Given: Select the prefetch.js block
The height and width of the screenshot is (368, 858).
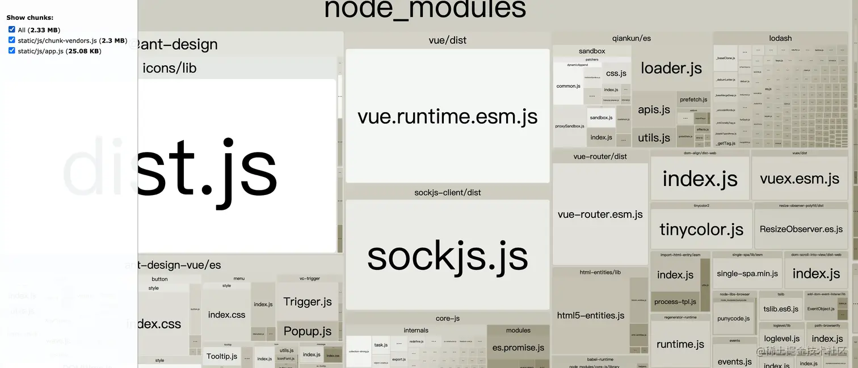Looking at the screenshot, I should point(693,99).
